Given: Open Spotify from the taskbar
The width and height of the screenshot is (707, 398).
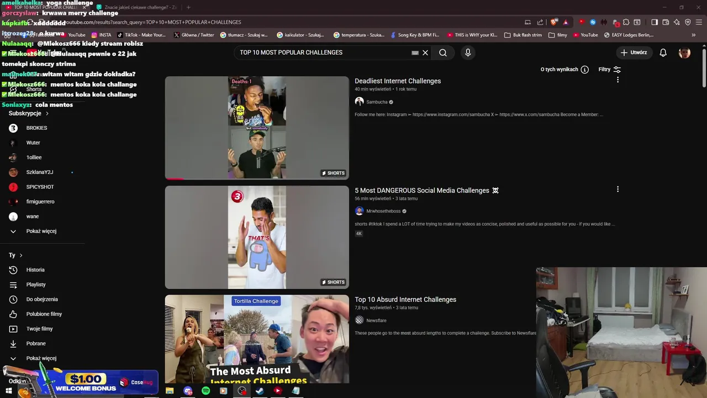Looking at the screenshot, I should (205, 391).
